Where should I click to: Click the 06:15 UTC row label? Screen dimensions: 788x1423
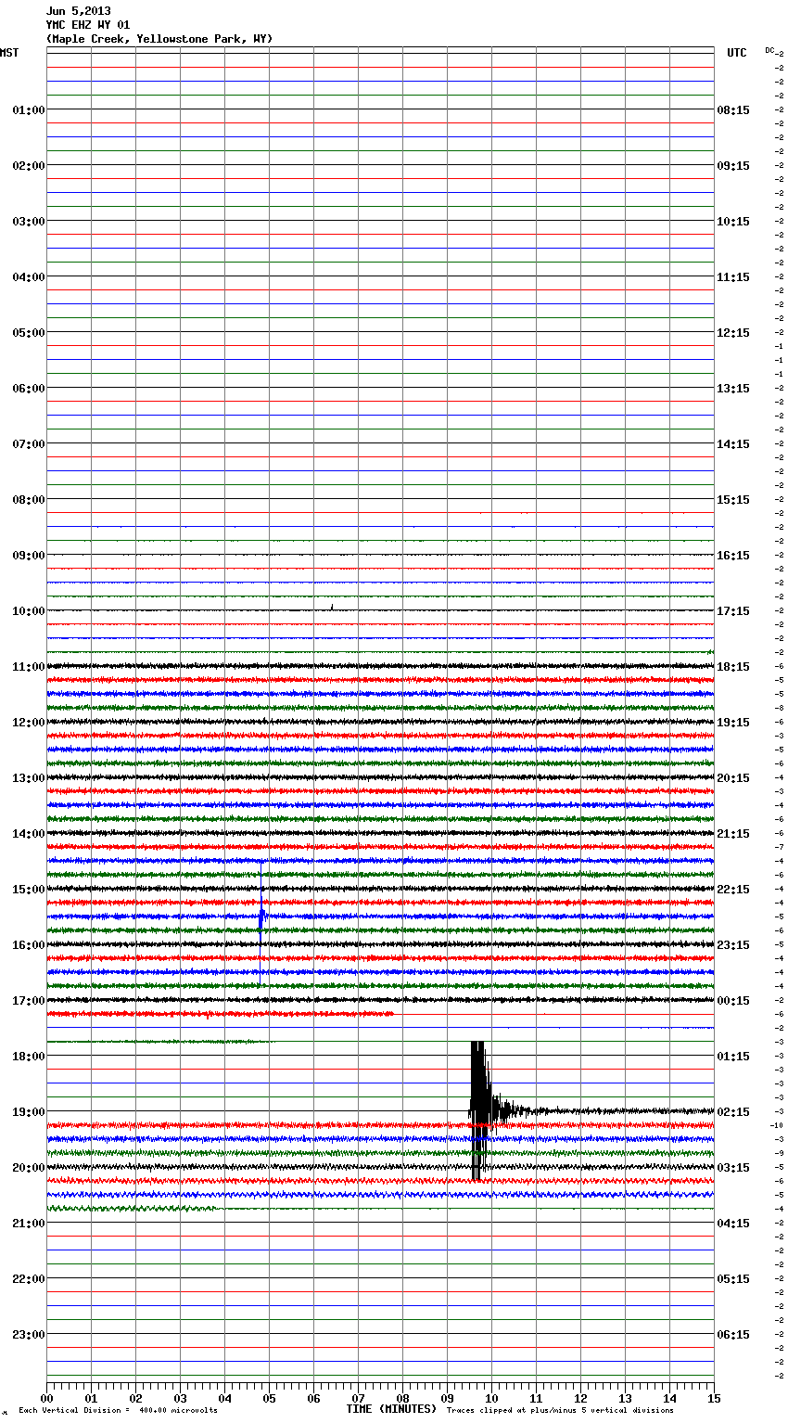point(733,1334)
